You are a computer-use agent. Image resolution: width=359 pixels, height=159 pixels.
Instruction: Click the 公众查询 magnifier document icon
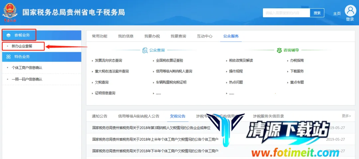[145, 51]
